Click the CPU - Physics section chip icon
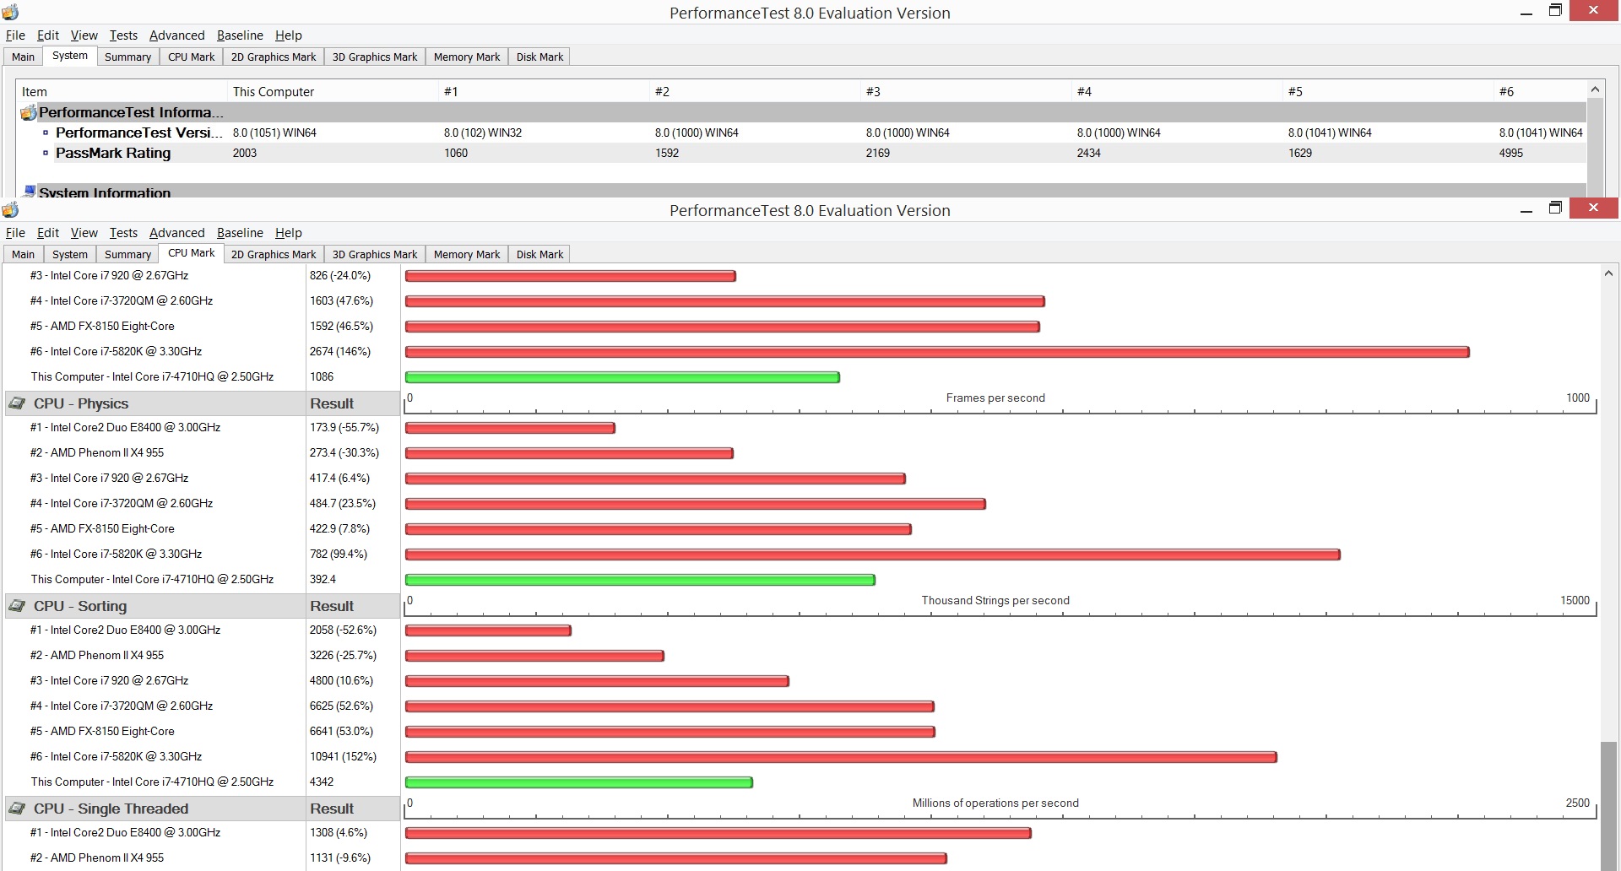Screen dimensions: 1621x871 coord(17,403)
